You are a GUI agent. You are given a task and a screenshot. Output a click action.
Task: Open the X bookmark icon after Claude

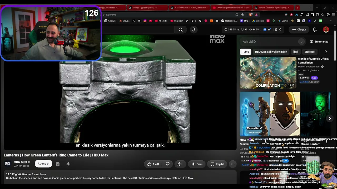[x=134, y=21]
